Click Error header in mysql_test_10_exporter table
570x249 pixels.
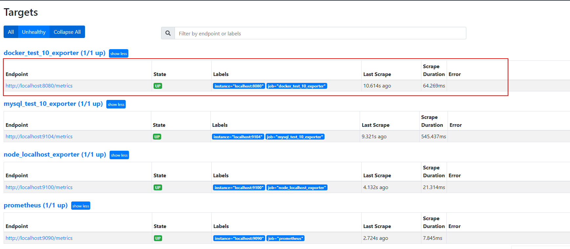(x=455, y=125)
